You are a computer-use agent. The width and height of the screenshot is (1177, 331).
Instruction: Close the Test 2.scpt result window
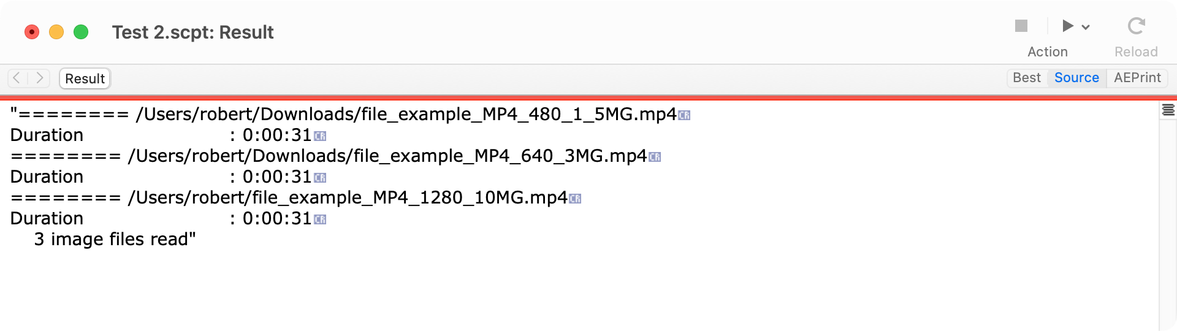(x=32, y=32)
